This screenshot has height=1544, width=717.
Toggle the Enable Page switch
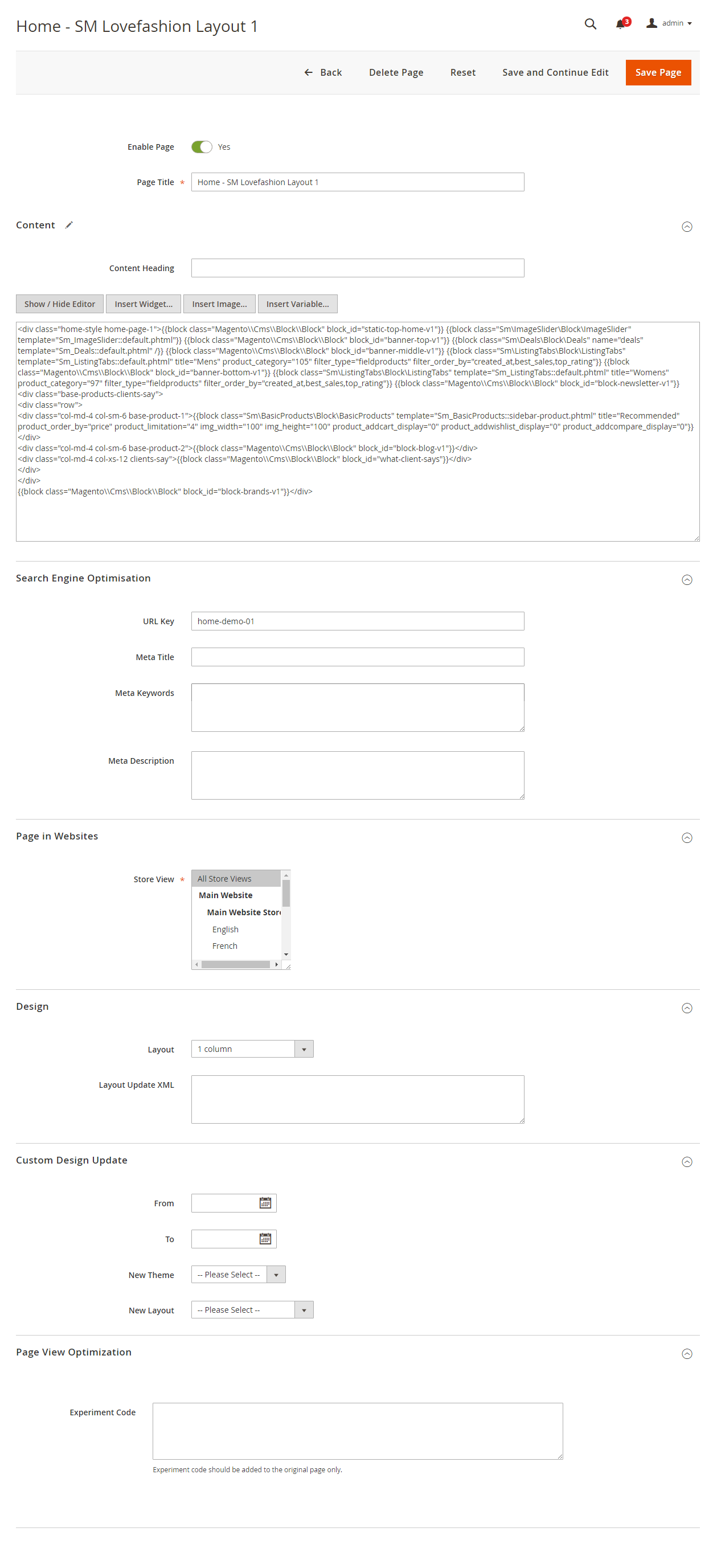tap(202, 147)
